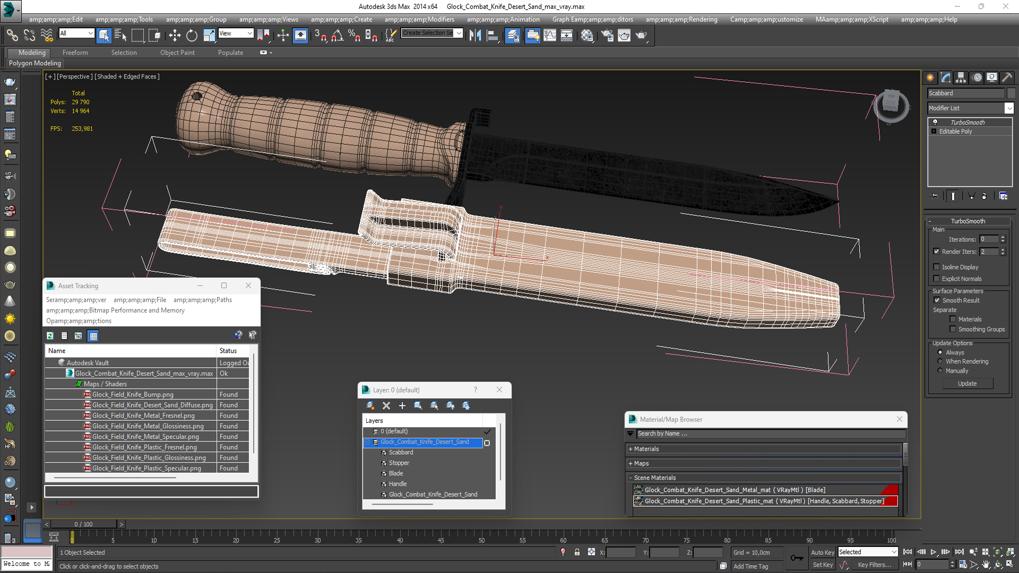
Task: Open the Modify command panel tab
Action: coord(946,77)
